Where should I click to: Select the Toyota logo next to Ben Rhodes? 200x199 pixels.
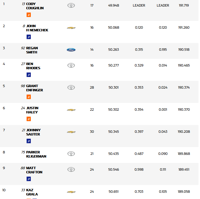(71, 65)
